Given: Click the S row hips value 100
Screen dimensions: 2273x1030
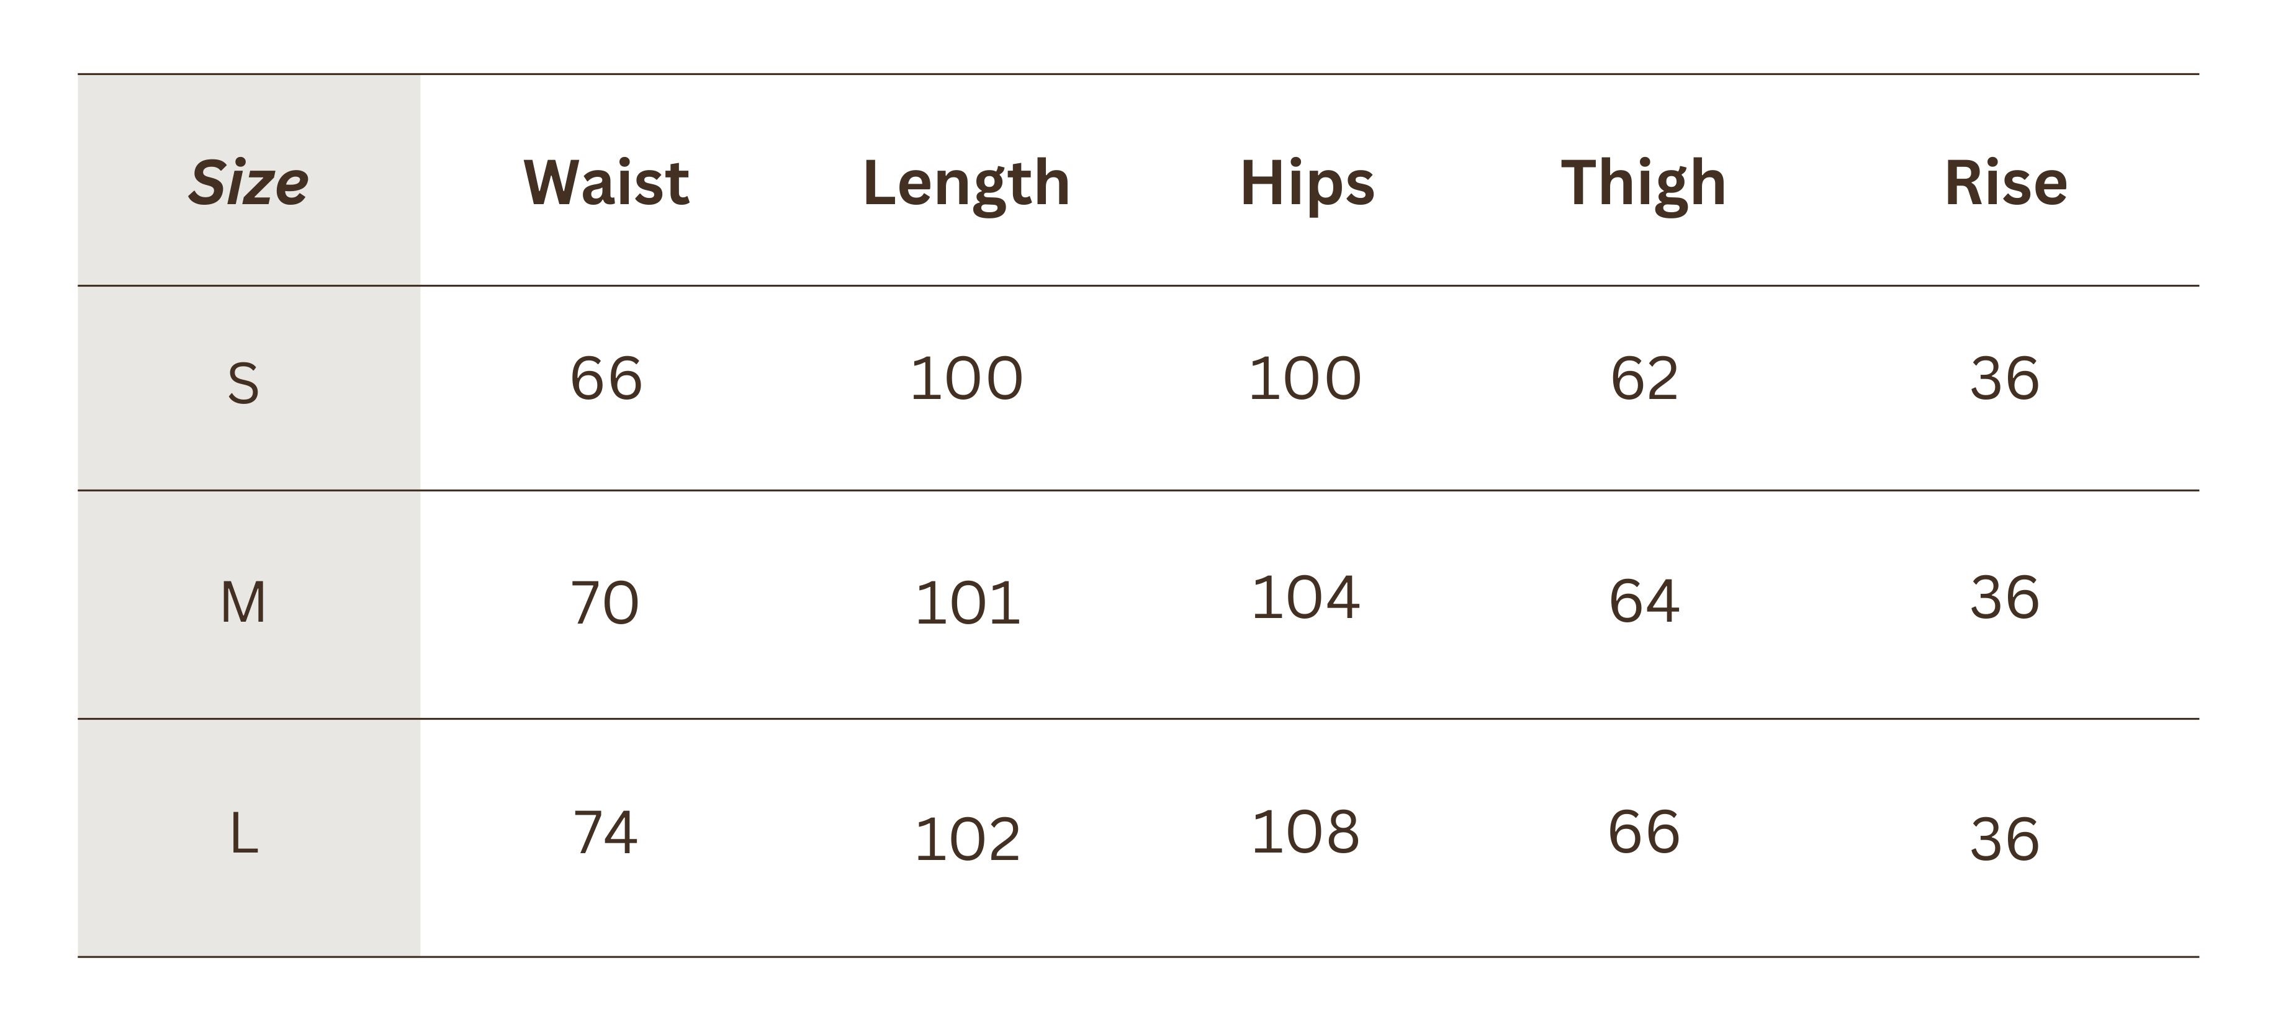Looking at the screenshot, I should pyautogui.click(x=1305, y=378).
